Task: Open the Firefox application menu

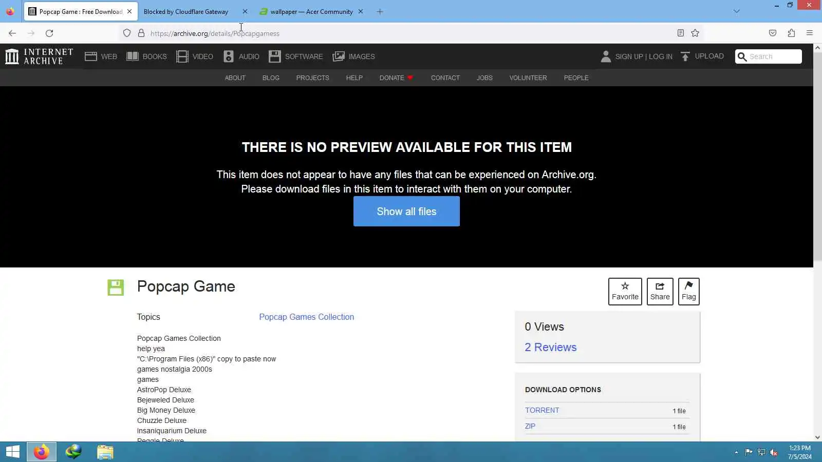Action: (x=810, y=33)
